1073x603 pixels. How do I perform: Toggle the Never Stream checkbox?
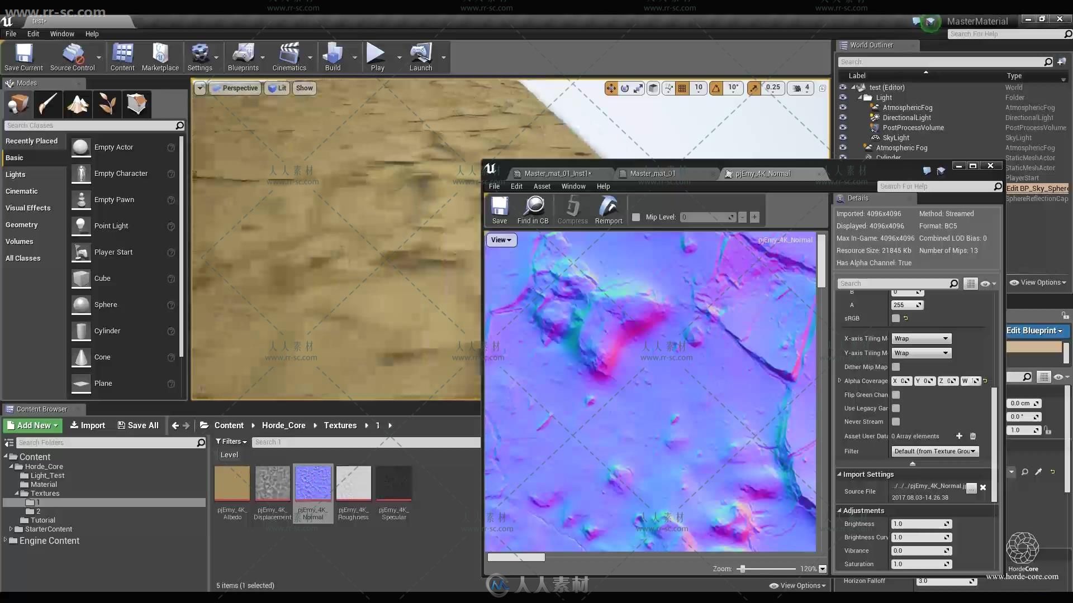(896, 421)
